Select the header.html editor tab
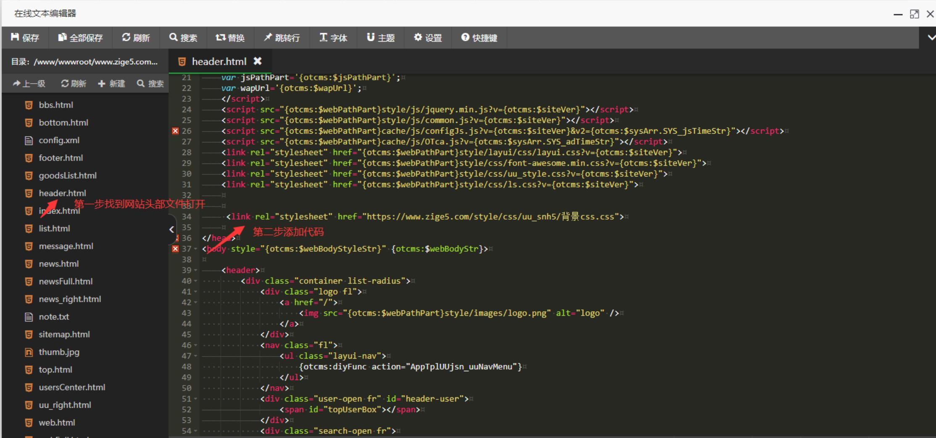Image resolution: width=936 pixels, height=438 pixels. (x=219, y=61)
